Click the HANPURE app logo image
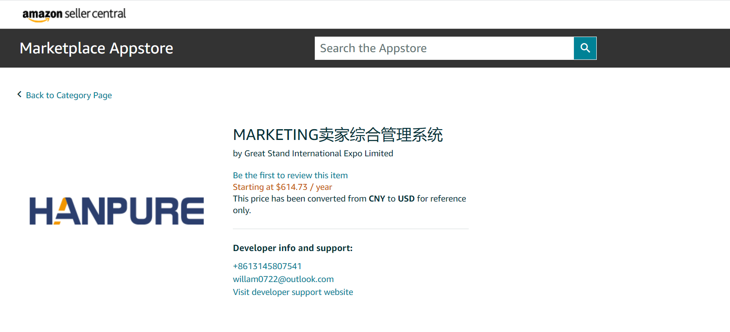This screenshot has height=332, width=730. coord(116,211)
